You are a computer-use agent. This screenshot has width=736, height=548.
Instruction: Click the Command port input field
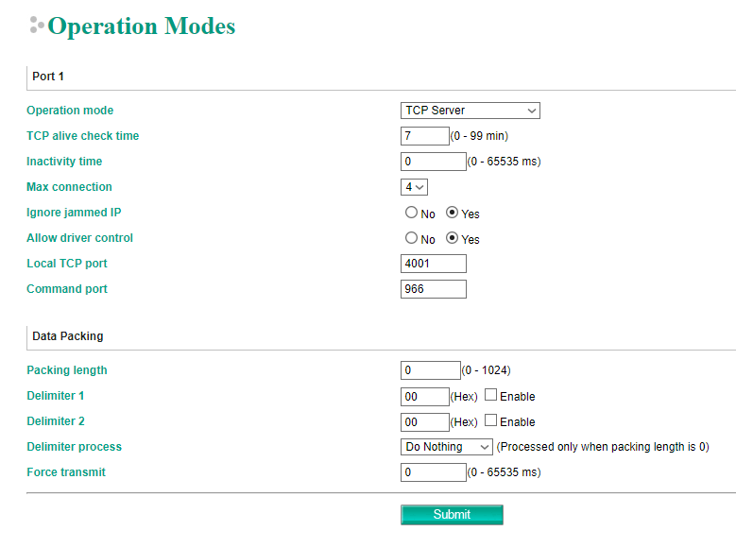coord(433,289)
